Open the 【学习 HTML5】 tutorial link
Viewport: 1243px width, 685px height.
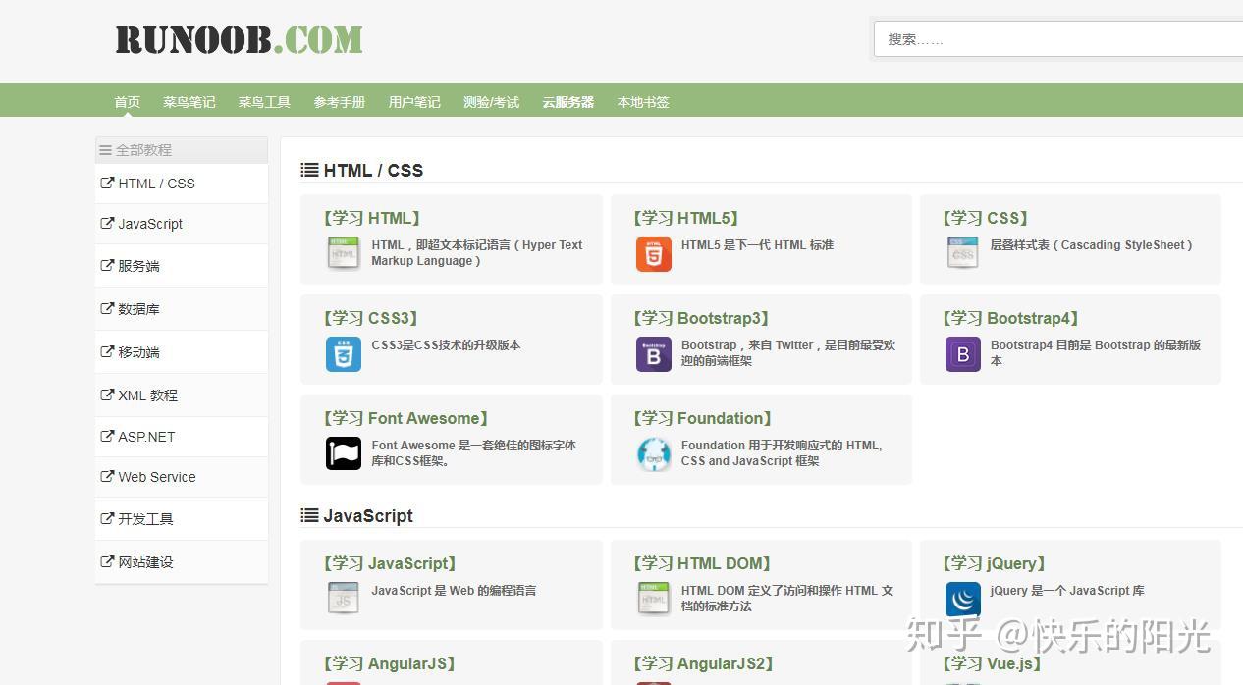tap(685, 218)
